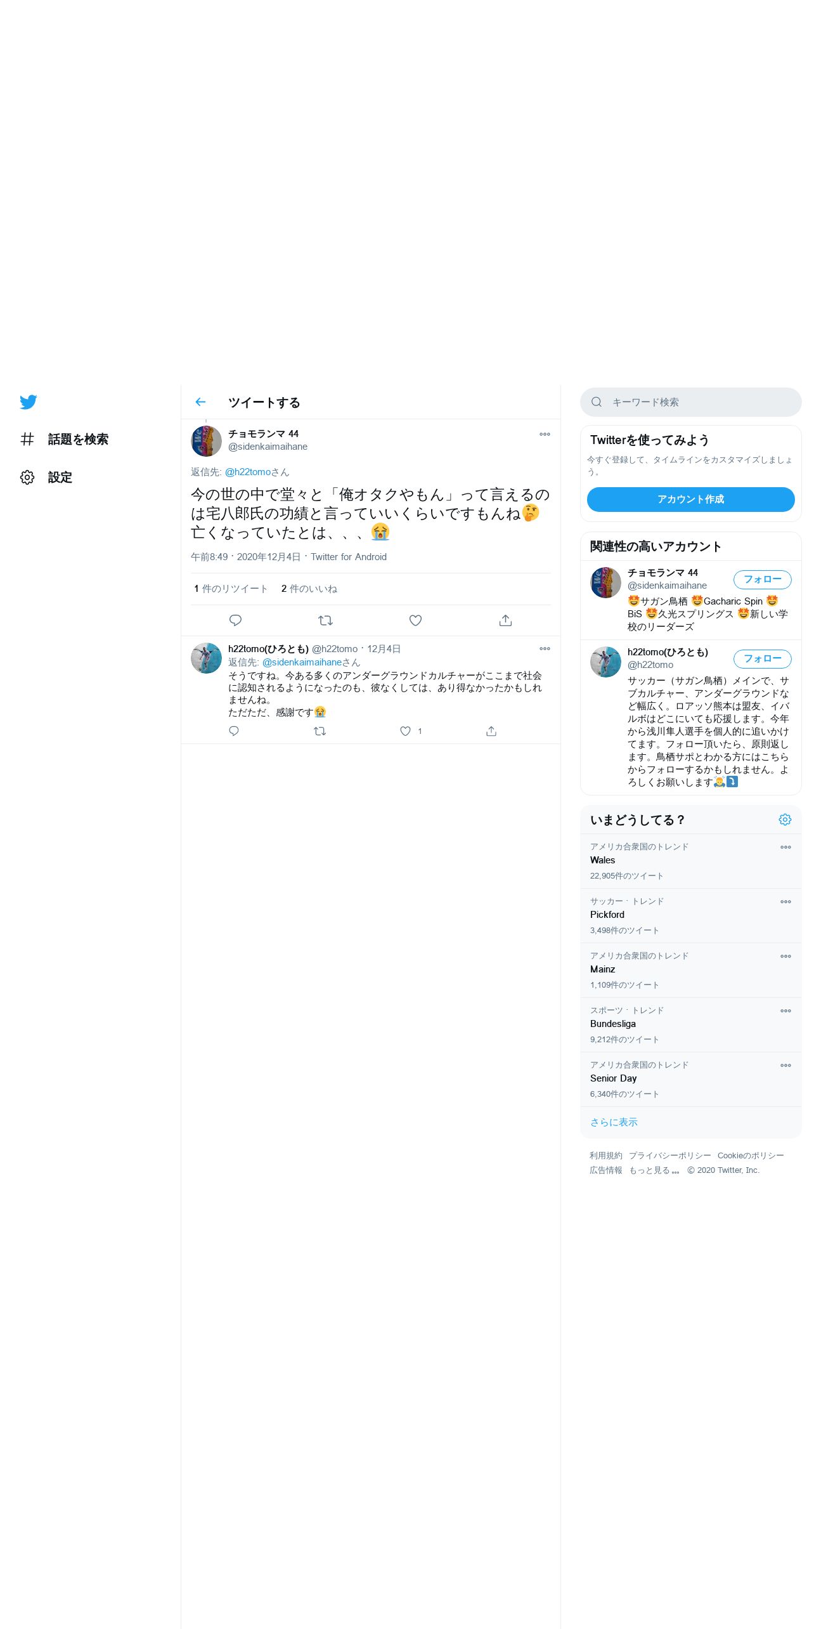Focus the キーワード検索 search field
The image size is (814, 1629).
(x=690, y=402)
